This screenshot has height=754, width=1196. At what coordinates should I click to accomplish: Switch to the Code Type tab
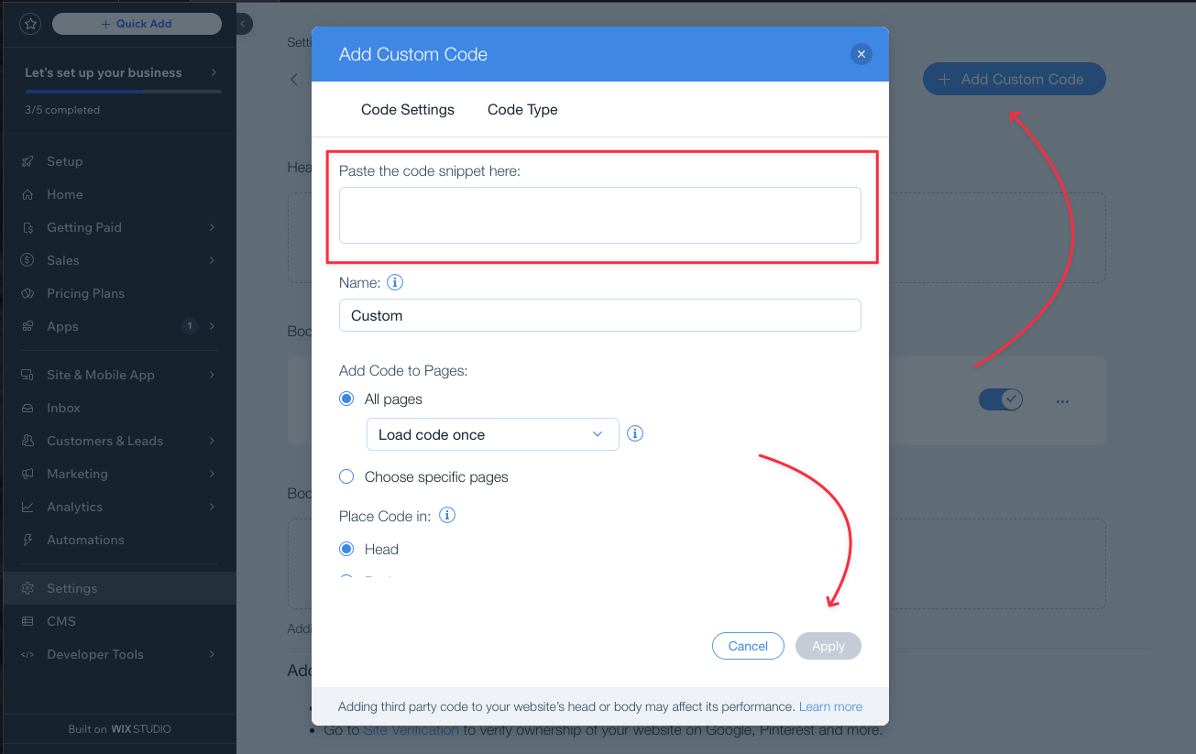click(x=522, y=110)
